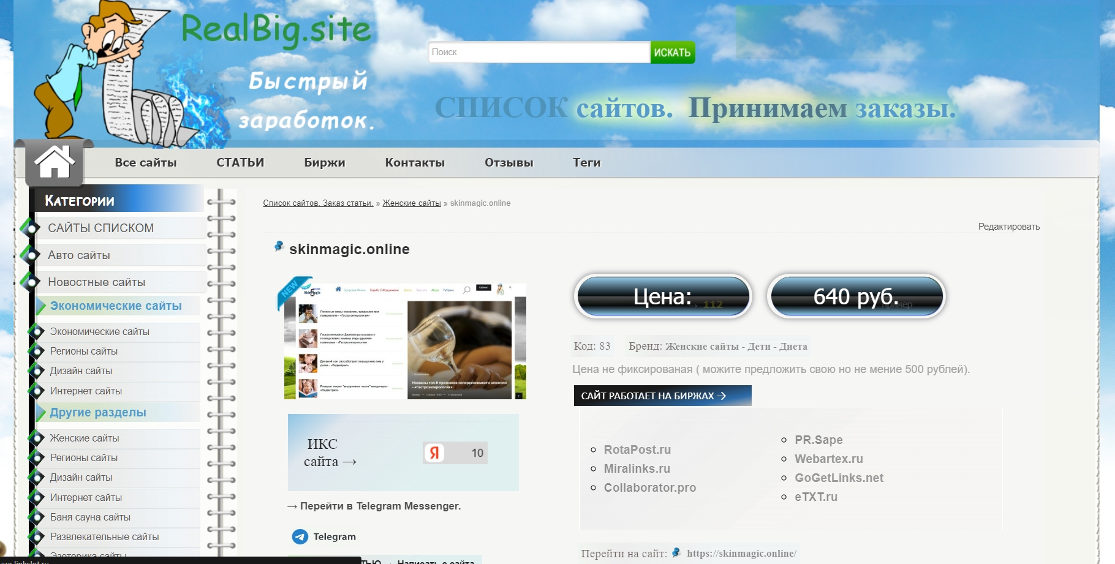Viewport: 1115px width, 564px height.
Task: Open Дизайн сайты under Экономические сайты heading
Action: click(81, 371)
